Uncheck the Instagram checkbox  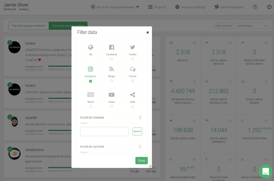91,81
